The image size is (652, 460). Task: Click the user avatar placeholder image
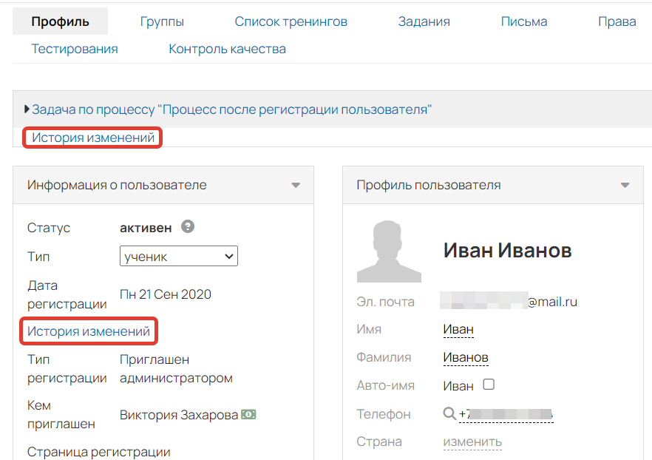click(389, 251)
